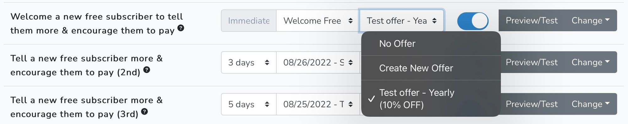Open the Test offer - Yea offer dropdown
Screen dimensions: 628x124
[x=402, y=21]
